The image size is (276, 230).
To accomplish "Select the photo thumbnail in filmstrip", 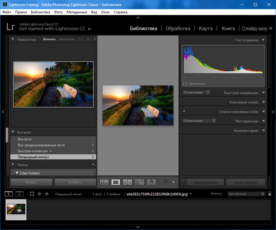I will coord(16,209).
